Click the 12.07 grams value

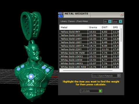pos(93,64)
